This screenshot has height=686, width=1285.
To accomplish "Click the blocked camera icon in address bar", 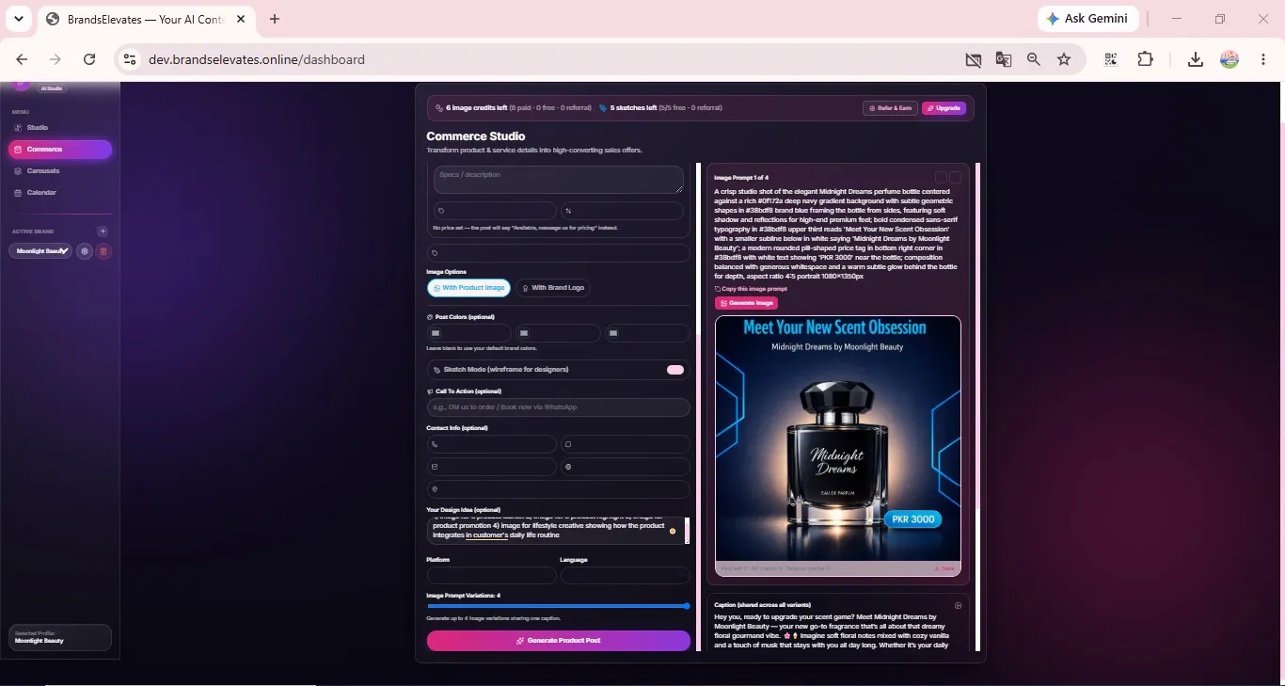I will 974,59.
